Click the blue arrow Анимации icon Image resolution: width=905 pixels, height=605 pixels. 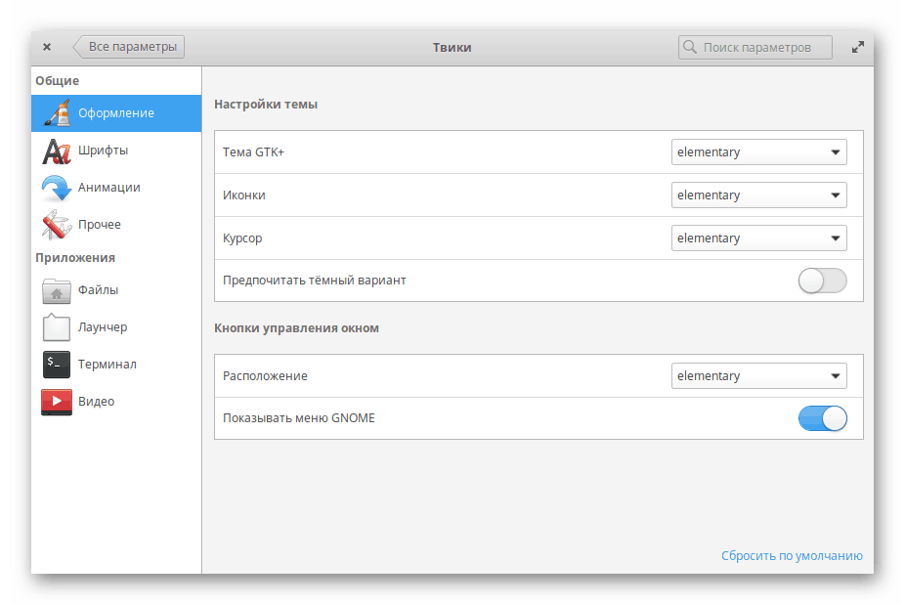pyautogui.click(x=57, y=188)
